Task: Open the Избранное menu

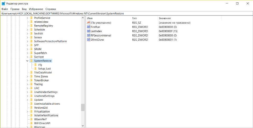Action: 36,9
